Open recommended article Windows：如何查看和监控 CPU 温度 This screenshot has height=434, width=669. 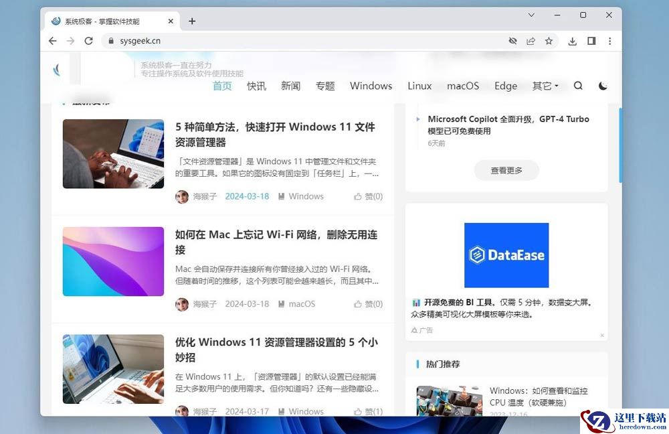coord(539,397)
